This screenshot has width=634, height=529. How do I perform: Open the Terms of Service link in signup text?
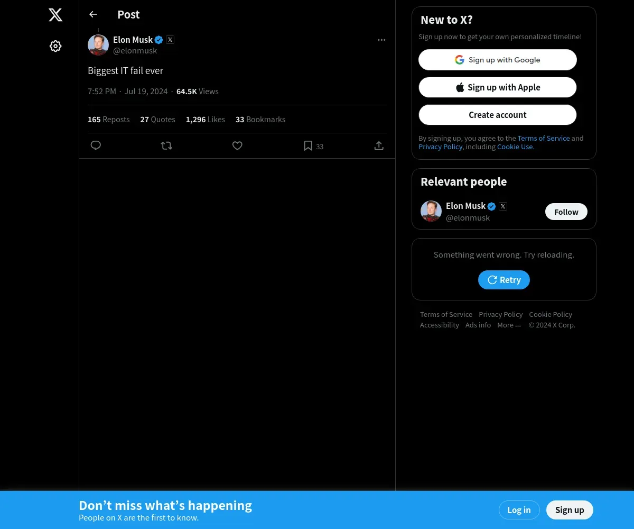(x=544, y=138)
